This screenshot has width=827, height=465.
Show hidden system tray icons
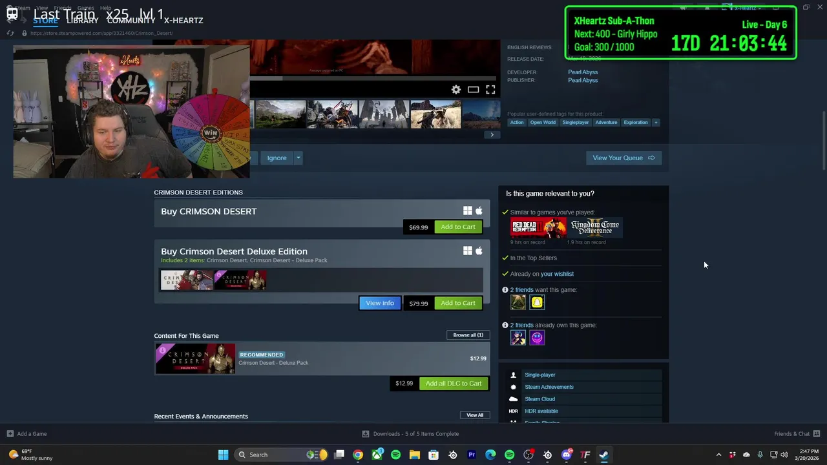pyautogui.click(x=718, y=455)
